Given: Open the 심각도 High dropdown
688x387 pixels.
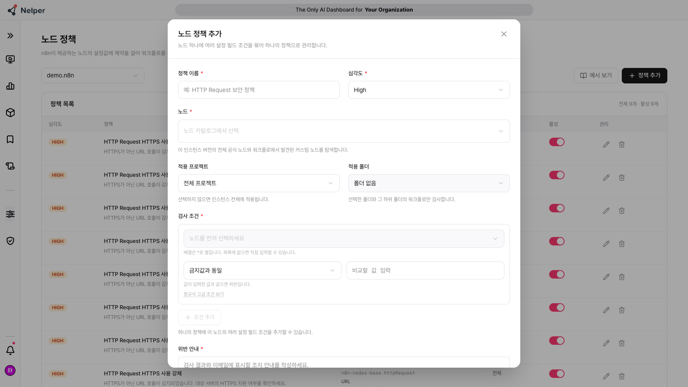Looking at the screenshot, I should point(429,90).
